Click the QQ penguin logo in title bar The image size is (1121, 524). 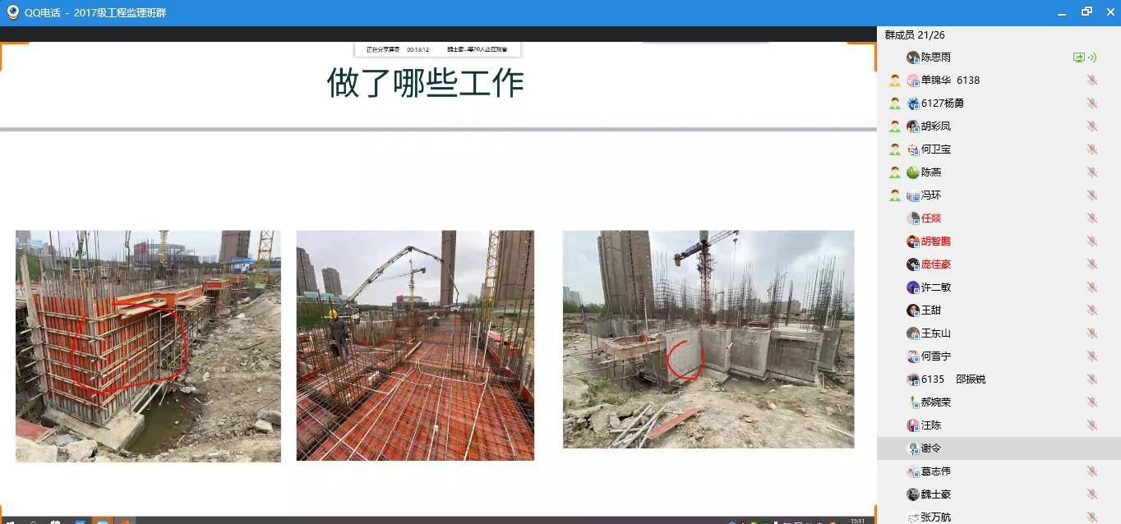click(13, 12)
